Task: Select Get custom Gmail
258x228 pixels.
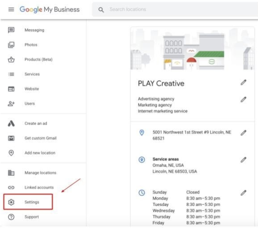Action: [x=40, y=138]
